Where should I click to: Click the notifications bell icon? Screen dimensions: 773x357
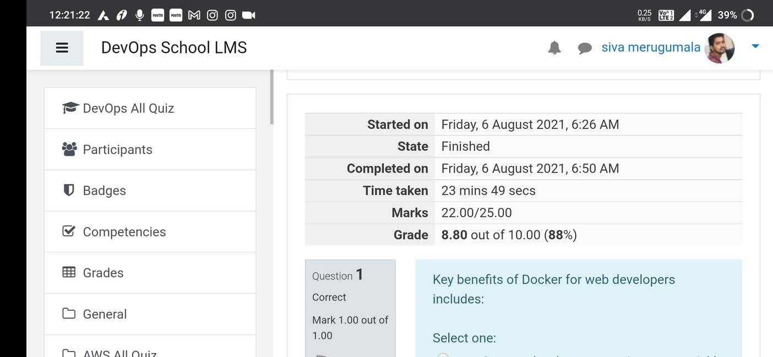coord(554,48)
